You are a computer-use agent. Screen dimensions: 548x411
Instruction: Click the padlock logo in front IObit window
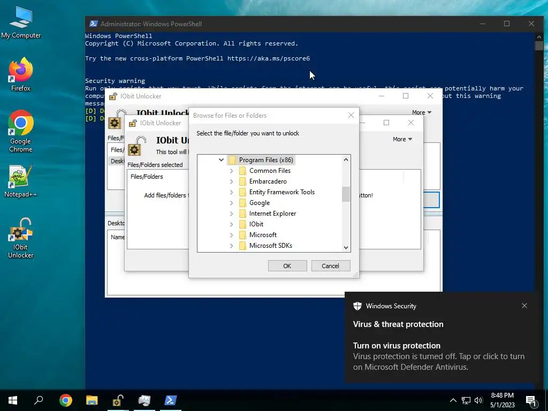coord(136,146)
